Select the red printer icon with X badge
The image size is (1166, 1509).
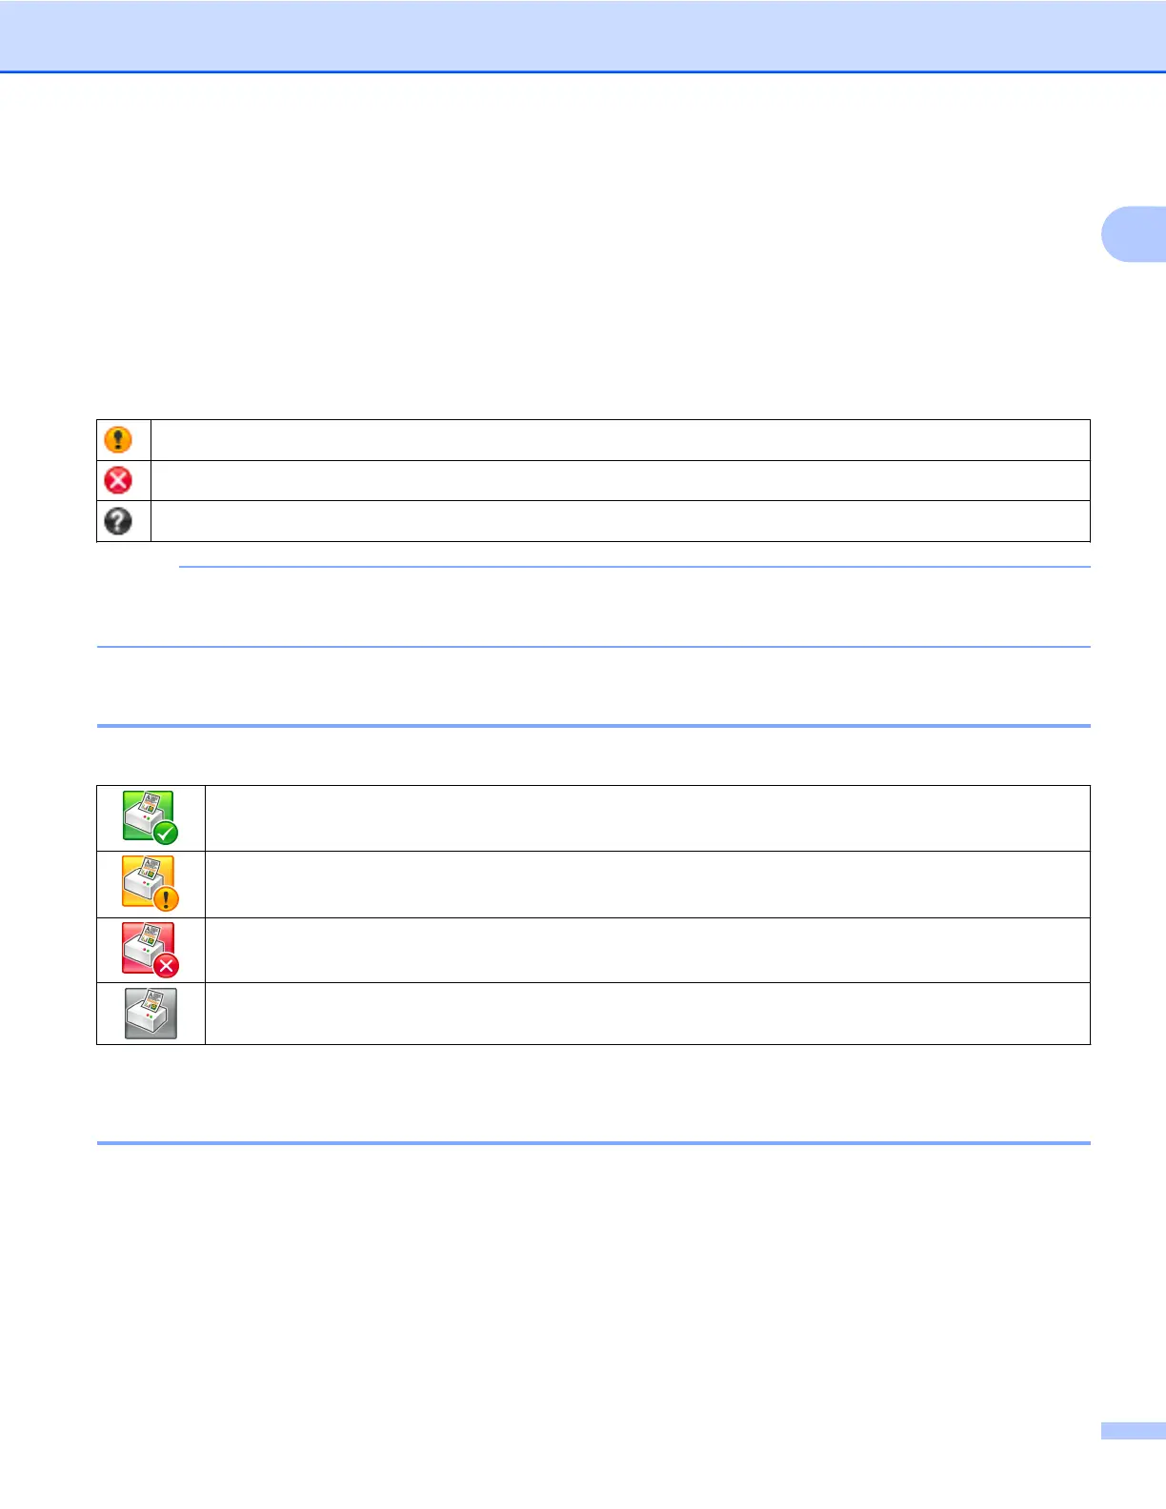(x=151, y=950)
